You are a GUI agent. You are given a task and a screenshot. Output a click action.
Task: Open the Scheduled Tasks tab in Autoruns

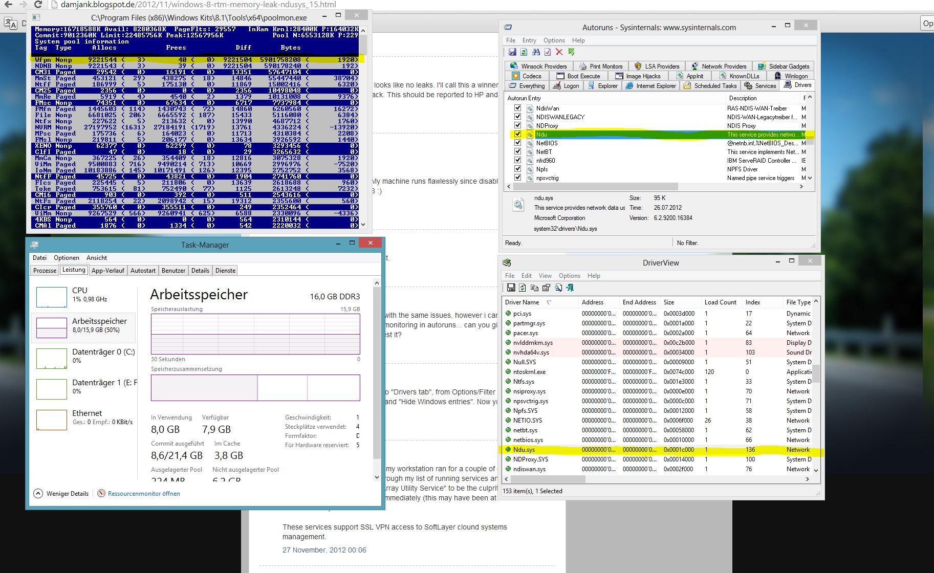(x=711, y=85)
